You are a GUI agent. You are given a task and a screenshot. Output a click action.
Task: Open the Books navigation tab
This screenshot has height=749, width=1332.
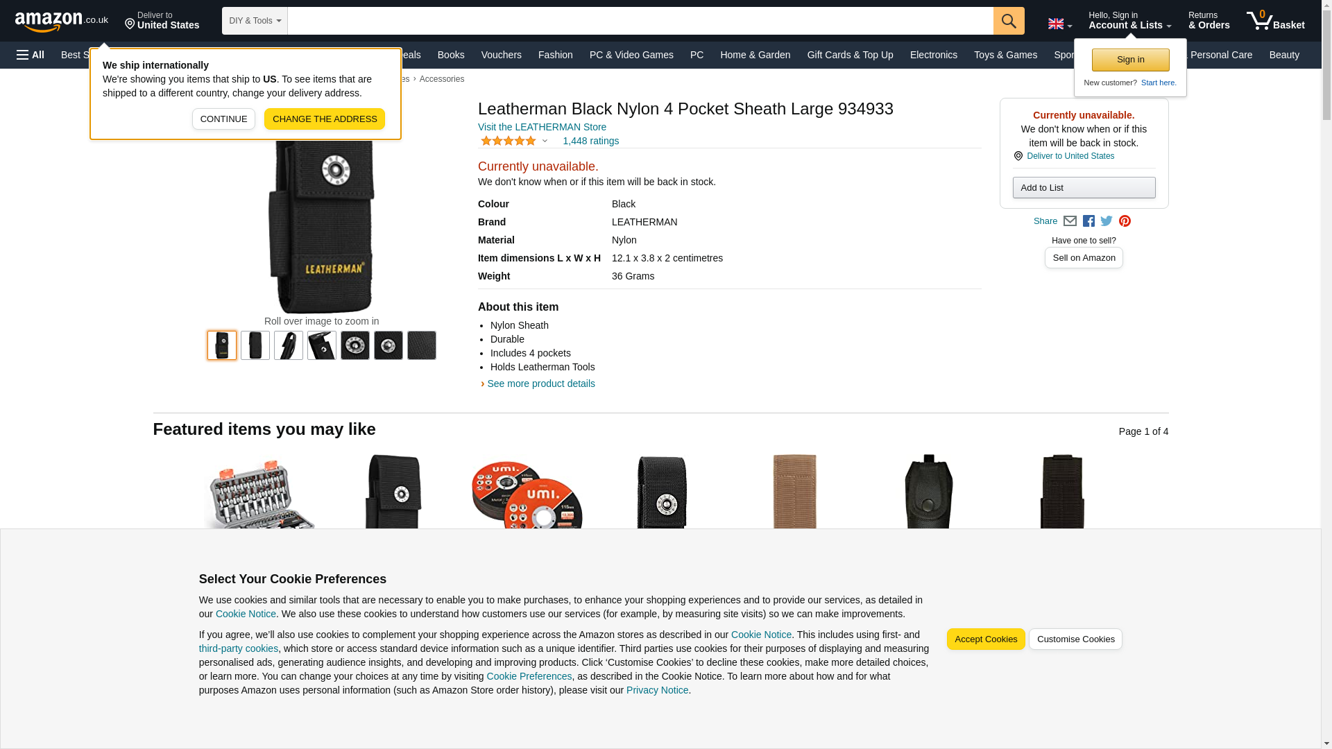point(451,55)
